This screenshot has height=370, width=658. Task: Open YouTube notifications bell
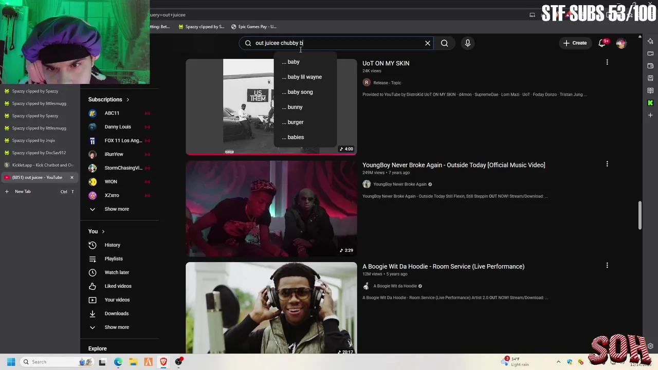602,43
